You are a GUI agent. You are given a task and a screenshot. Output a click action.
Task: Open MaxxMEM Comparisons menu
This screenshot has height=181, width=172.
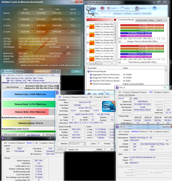tap(42, 75)
